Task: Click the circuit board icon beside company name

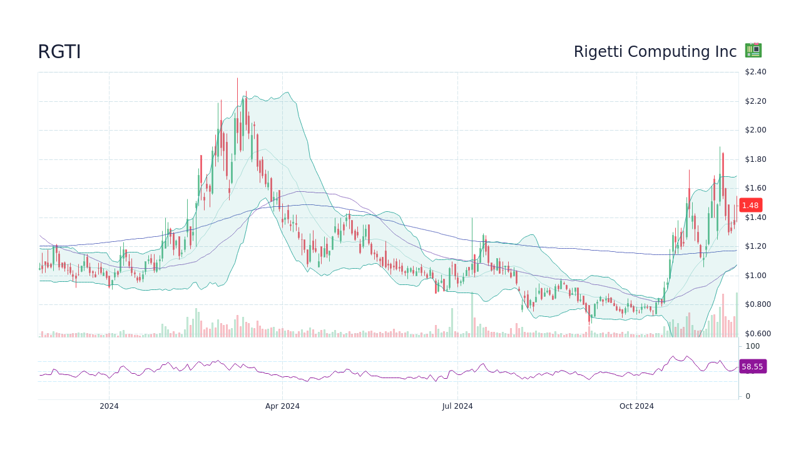Action: [x=753, y=51]
